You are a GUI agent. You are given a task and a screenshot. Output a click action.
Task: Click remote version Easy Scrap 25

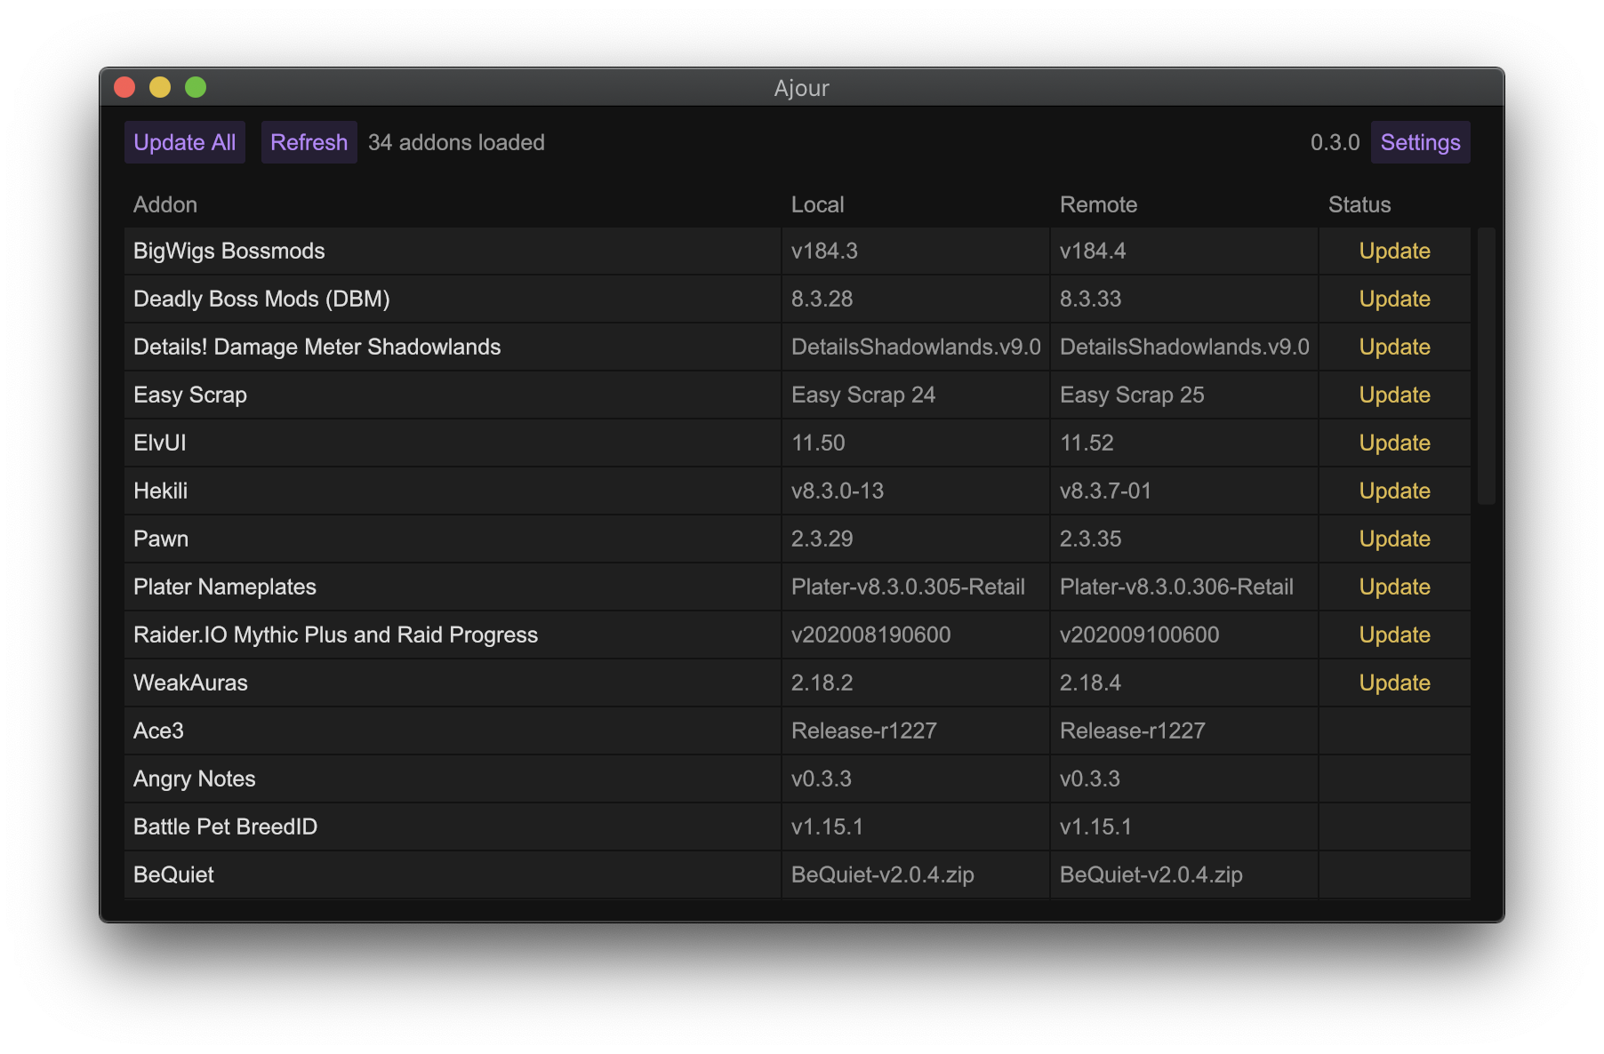1132,395
